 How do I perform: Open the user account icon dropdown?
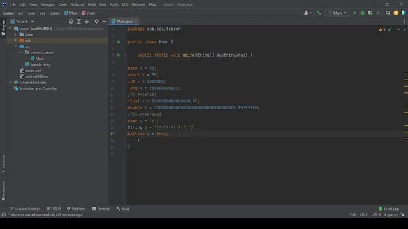307,13
